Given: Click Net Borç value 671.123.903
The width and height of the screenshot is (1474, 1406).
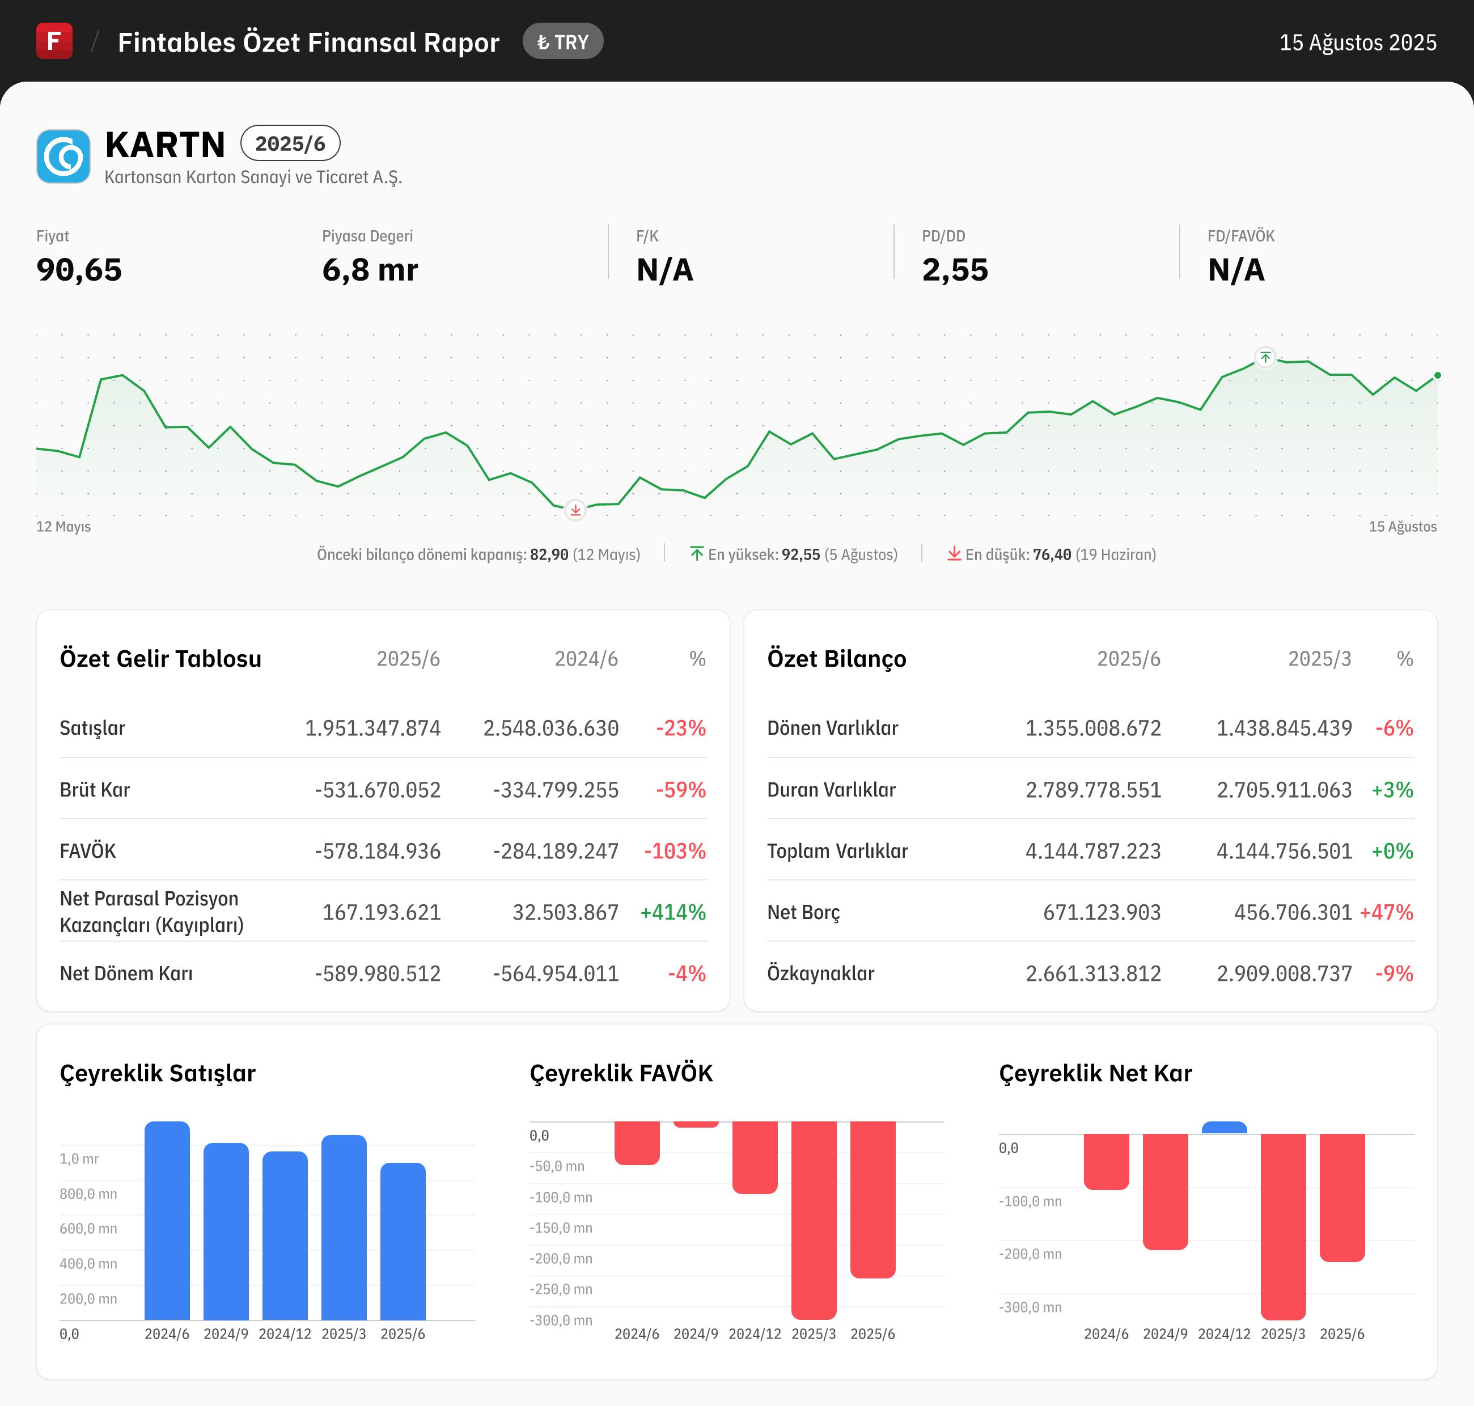Looking at the screenshot, I should point(1102,912).
